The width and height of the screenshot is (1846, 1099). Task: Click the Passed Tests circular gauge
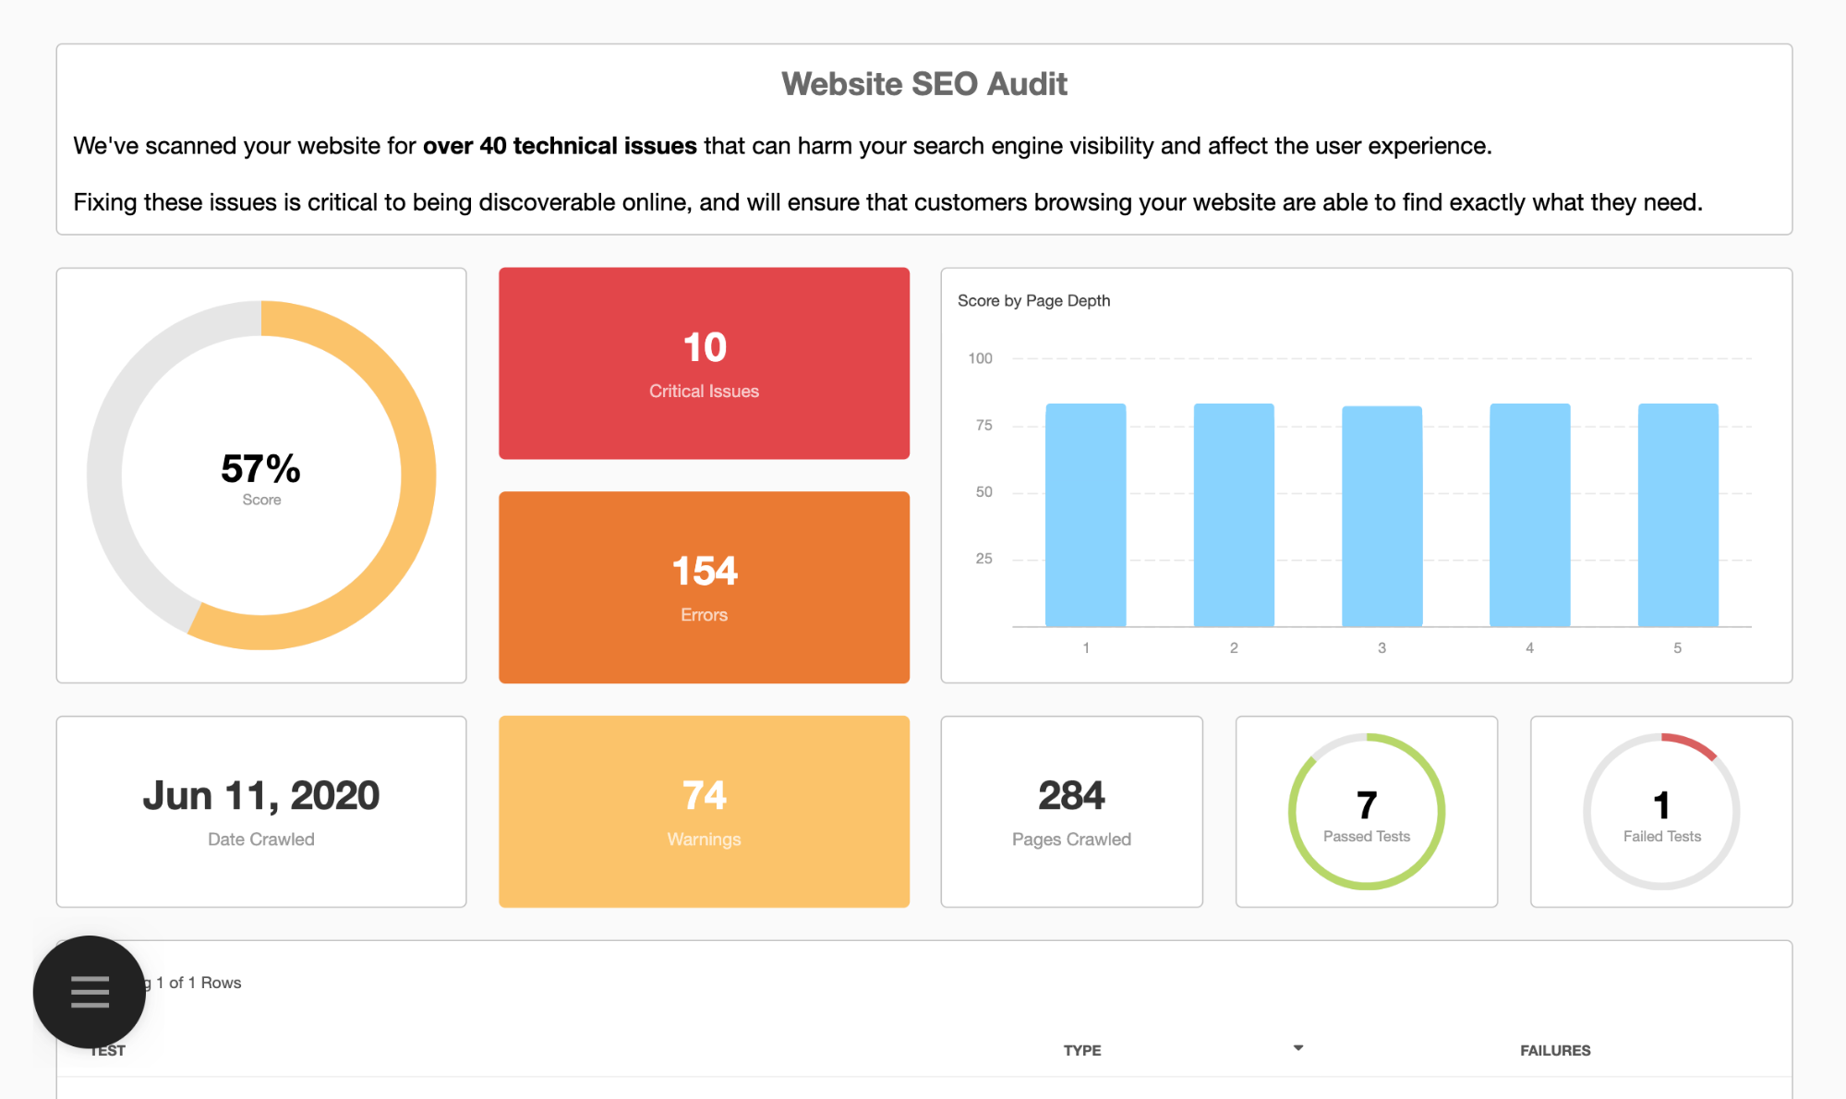(x=1366, y=812)
